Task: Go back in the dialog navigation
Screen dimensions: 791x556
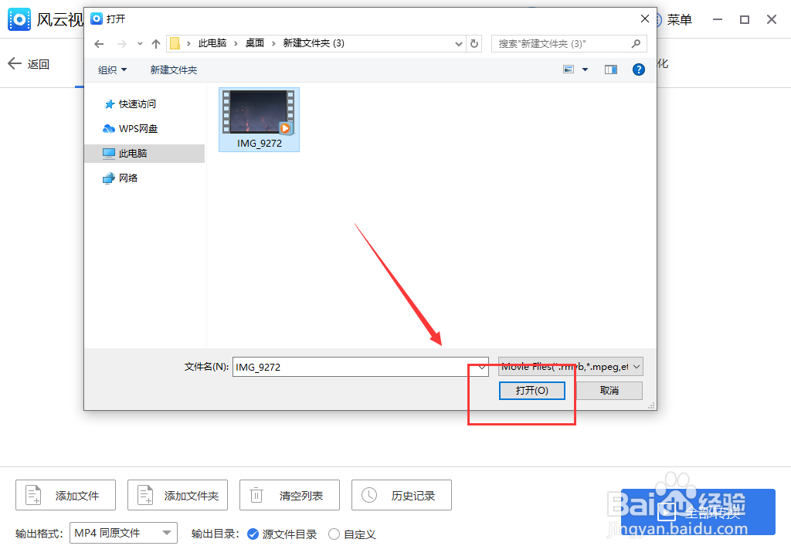Action: tap(99, 44)
